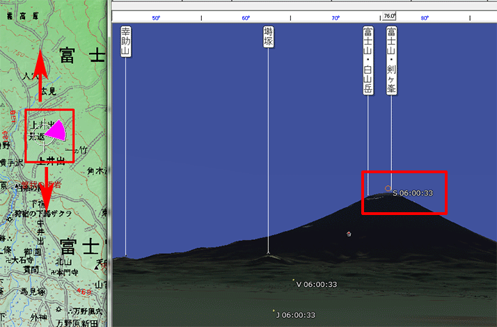Click the small orange sun circle at summit
The width and height of the screenshot is (497, 327).
388,189
